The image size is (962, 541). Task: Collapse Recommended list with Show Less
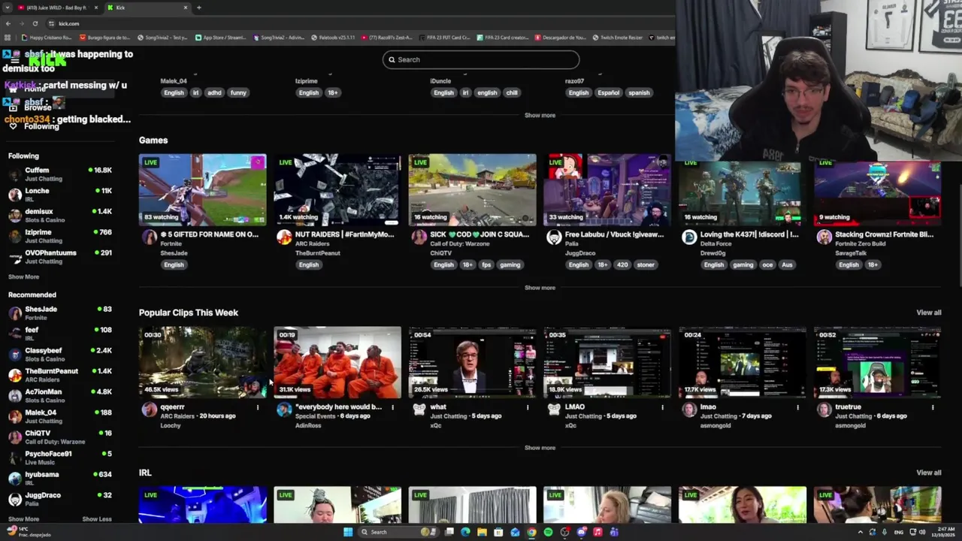click(x=97, y=518)
